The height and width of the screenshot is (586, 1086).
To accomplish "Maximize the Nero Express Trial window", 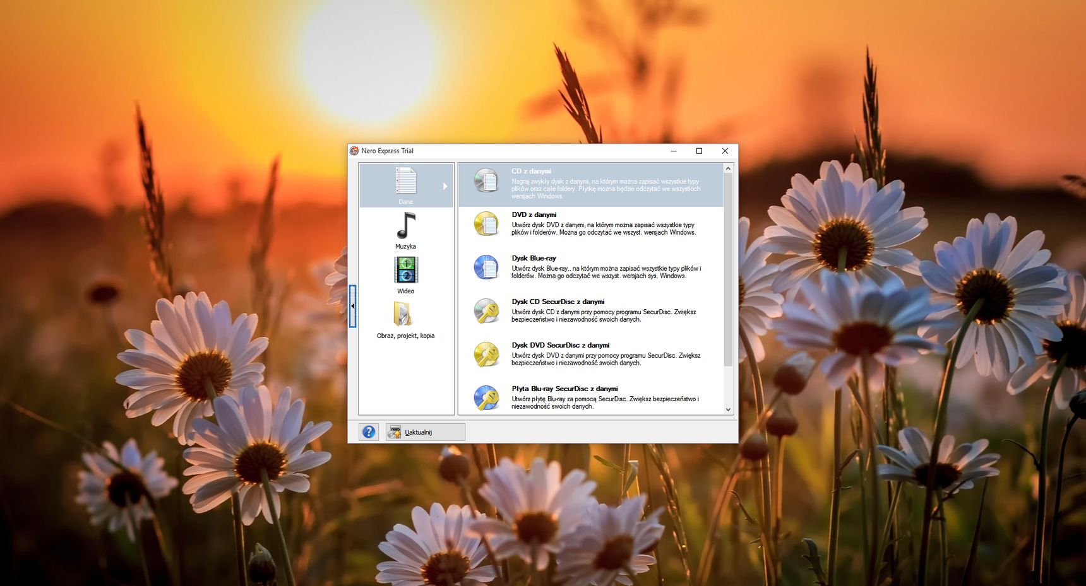I will click(699, 151).
